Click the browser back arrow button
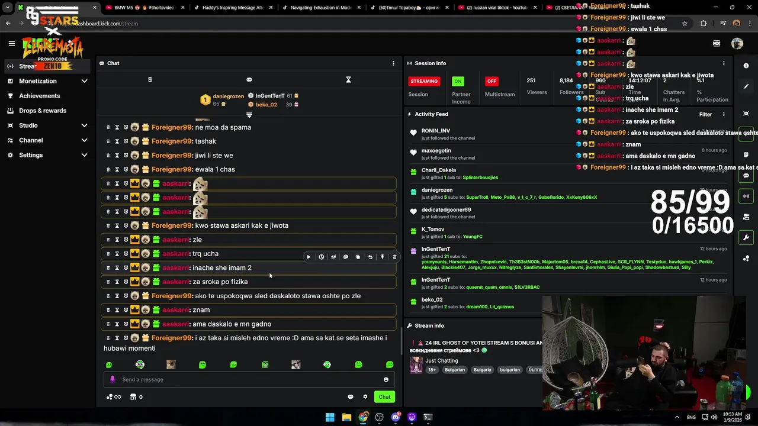758x426 pixels. pyautogui.click(x=8, y=24)
